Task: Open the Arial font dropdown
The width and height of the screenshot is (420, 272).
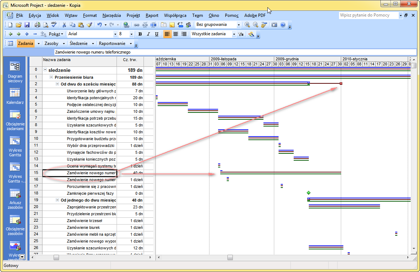Action: point(115,34)
